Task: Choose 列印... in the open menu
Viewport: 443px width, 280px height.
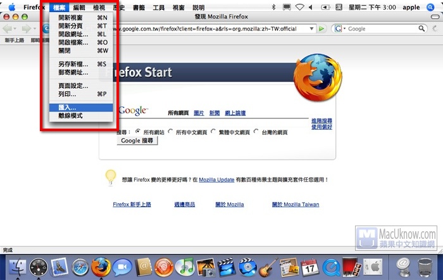Action: [x=81, y=94]
